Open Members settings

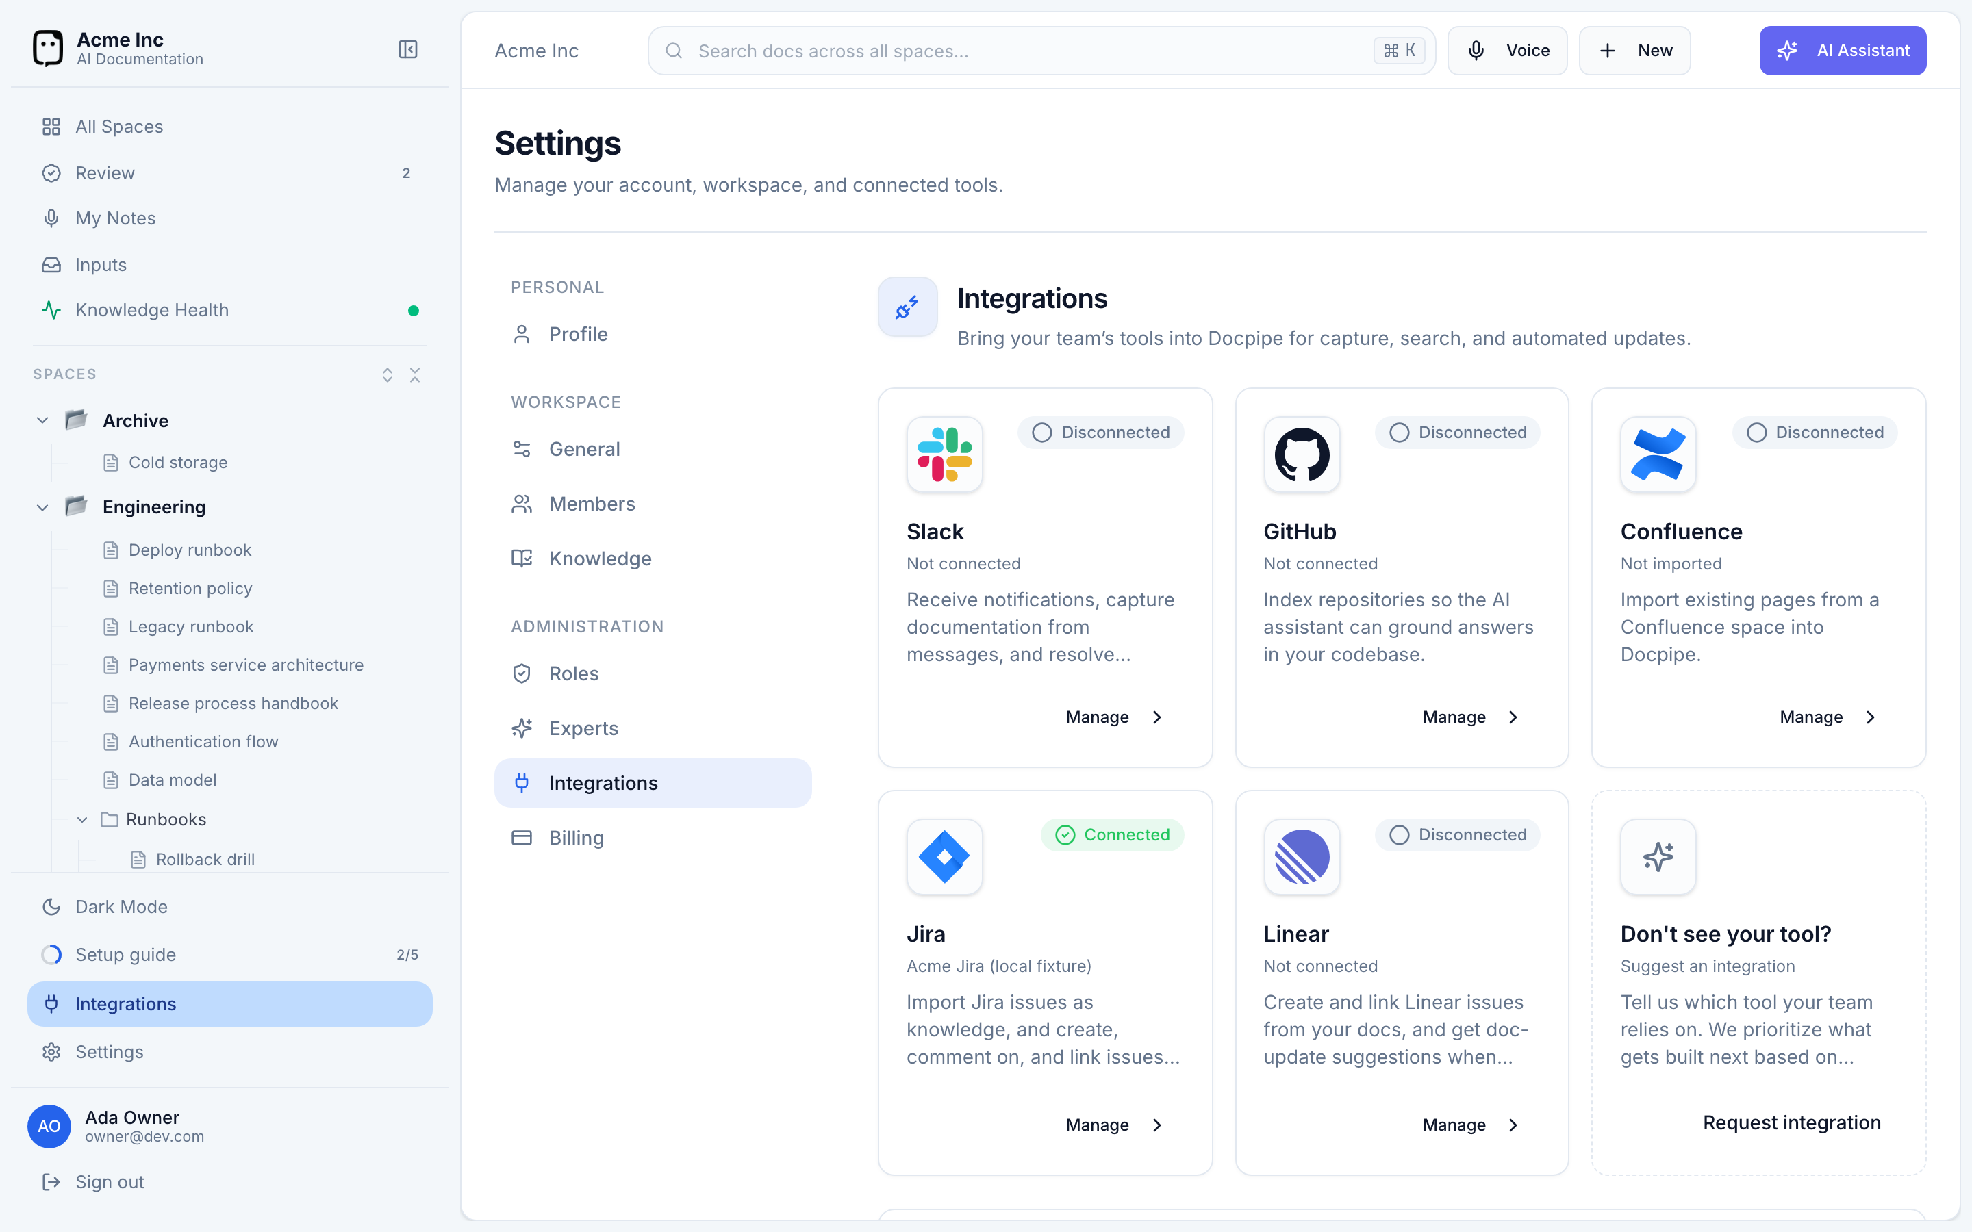[x=653, y=504]
